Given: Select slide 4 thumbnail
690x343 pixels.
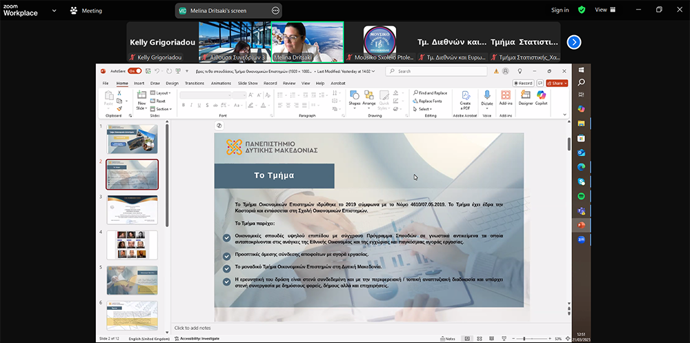Looking at the screenshot, I should point(132,244).
